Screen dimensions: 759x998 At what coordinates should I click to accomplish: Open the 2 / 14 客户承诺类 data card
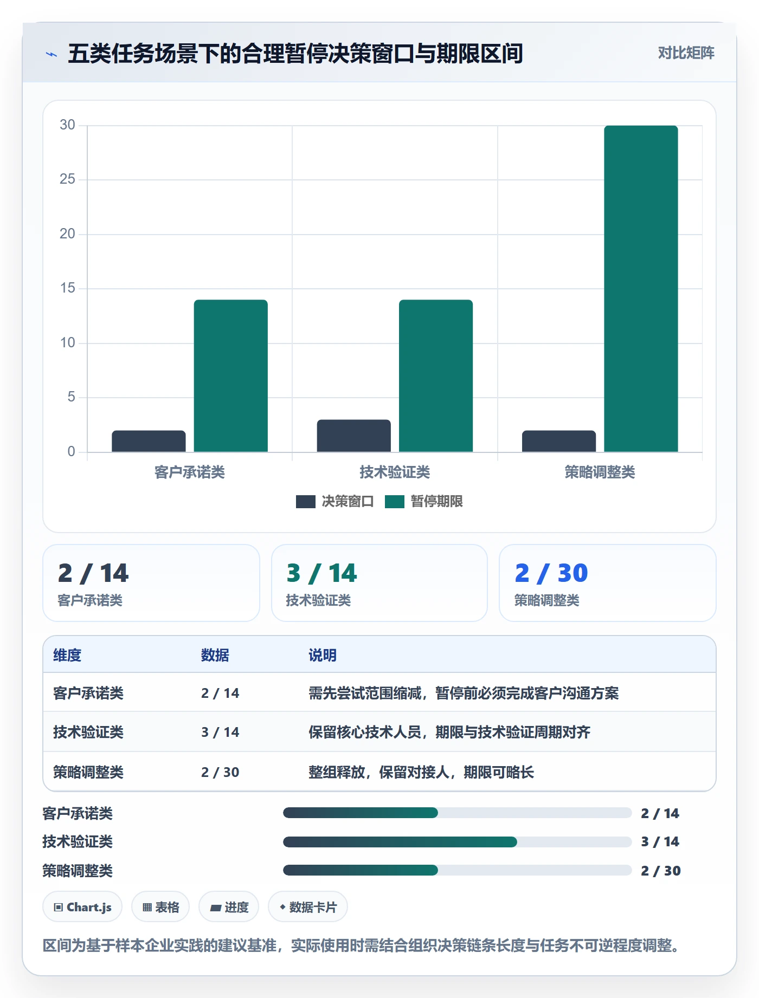pos(151,583)
